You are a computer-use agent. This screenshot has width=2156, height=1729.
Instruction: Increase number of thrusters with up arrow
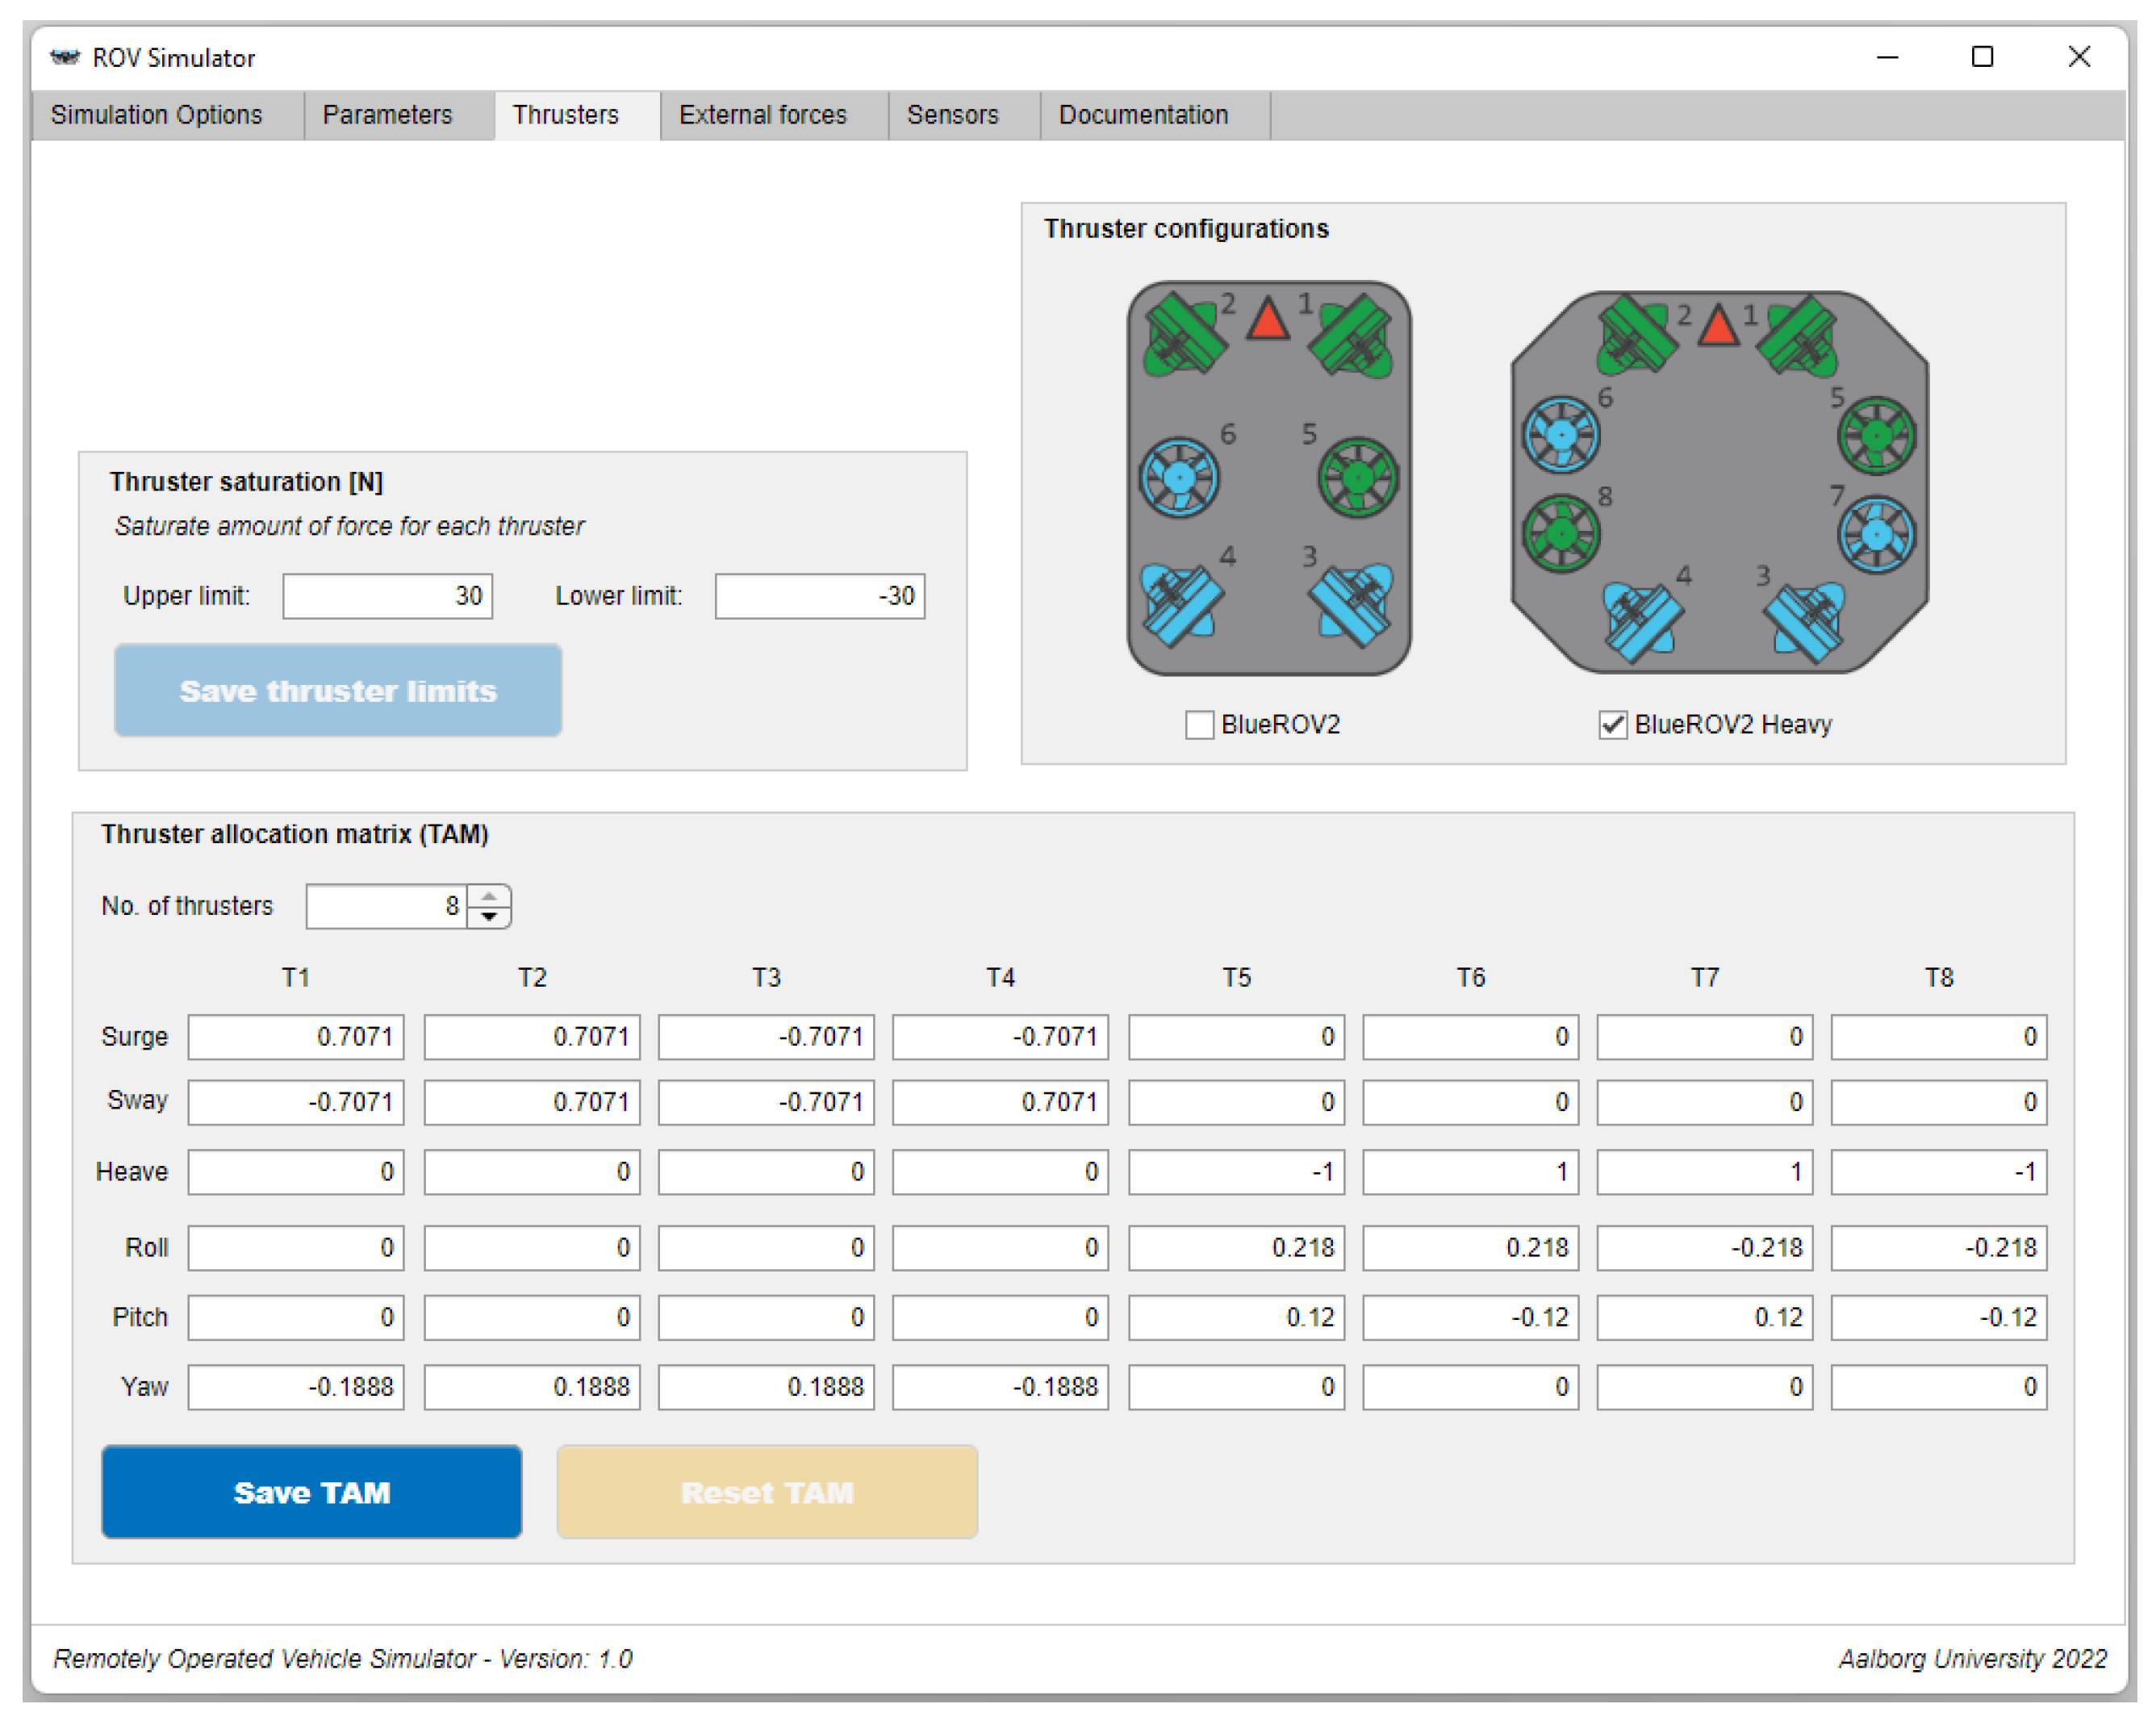coord(489,896)
